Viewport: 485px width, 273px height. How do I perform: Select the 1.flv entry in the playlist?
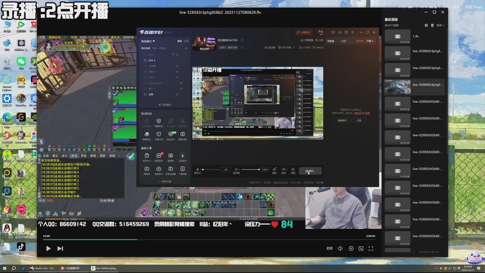coord(415,36)
